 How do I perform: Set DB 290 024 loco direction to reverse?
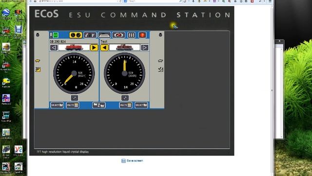tap(54, 48)
